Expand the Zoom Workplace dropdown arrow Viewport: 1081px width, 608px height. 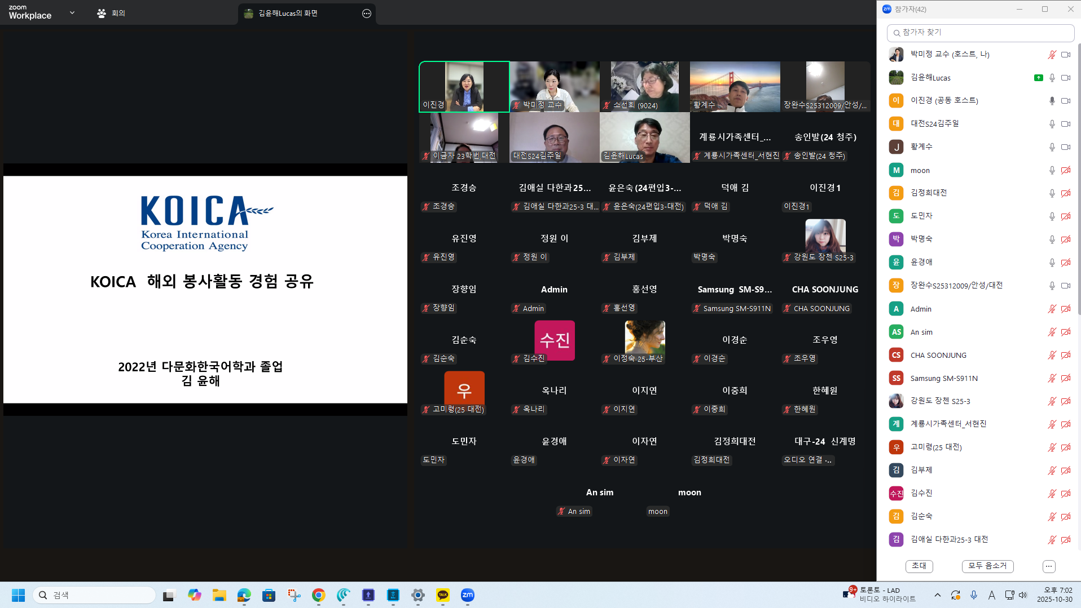(72, 12)
